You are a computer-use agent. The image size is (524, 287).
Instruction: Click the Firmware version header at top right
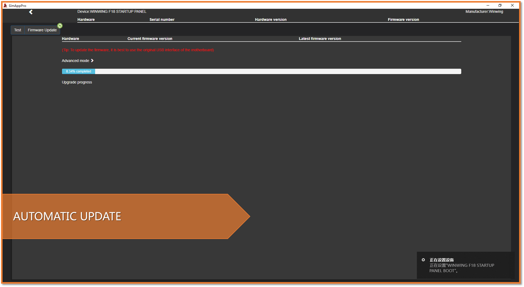[403, 20]
